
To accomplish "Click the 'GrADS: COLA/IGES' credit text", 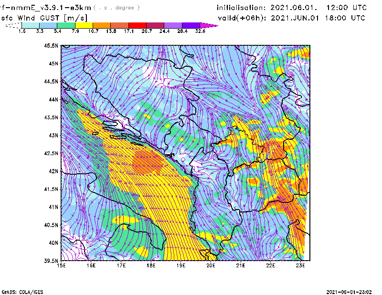I will [x=22, y=292].
